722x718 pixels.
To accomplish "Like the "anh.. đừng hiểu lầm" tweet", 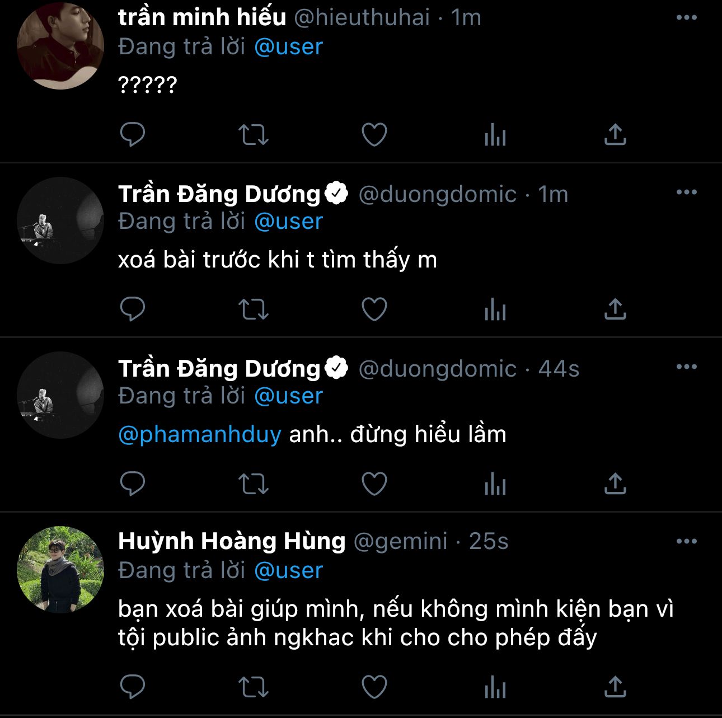I will 374,484.
